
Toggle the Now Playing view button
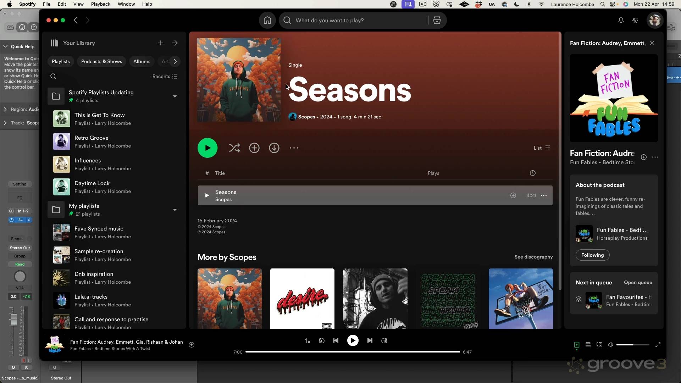577,345
